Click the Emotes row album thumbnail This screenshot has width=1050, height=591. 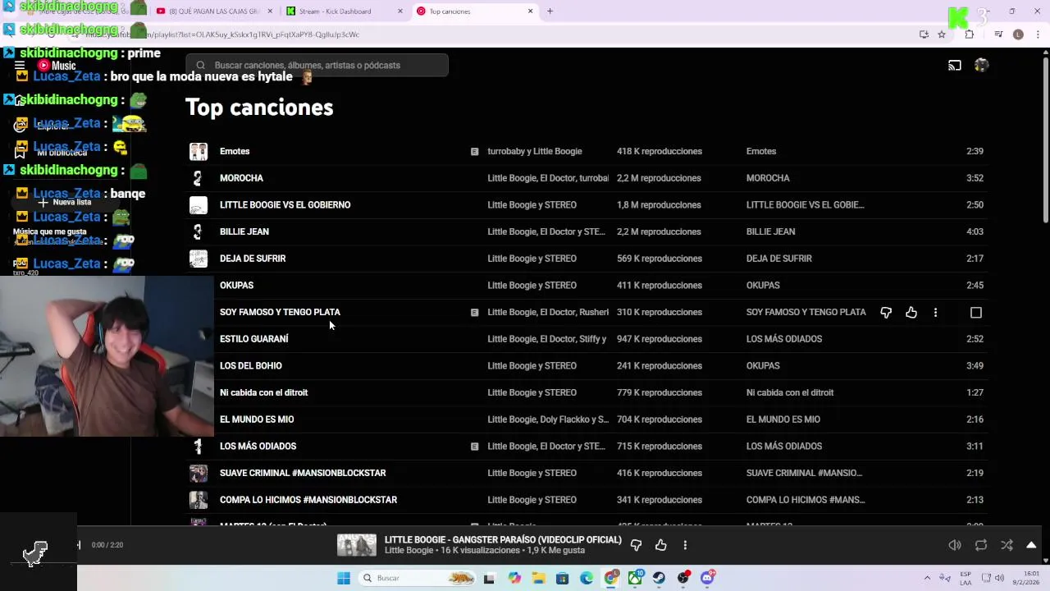click(199, 151)
